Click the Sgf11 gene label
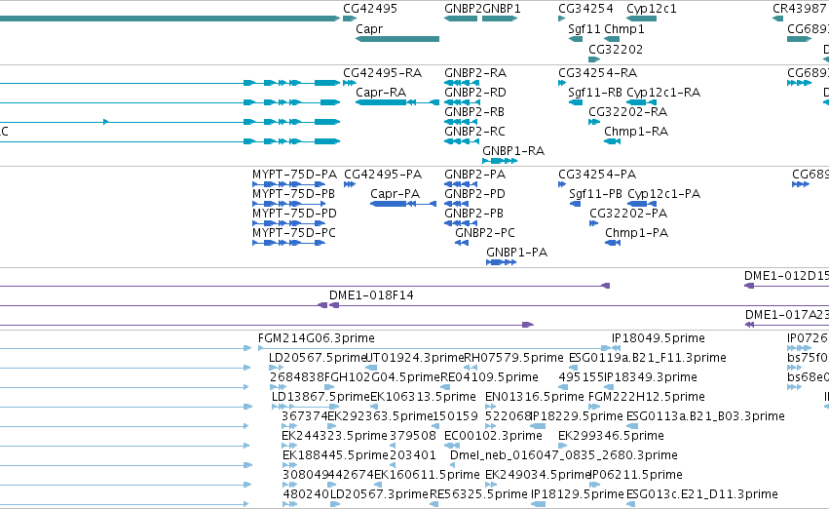 584,29
